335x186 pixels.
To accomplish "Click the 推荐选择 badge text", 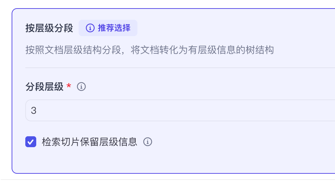I will point(114,28).
